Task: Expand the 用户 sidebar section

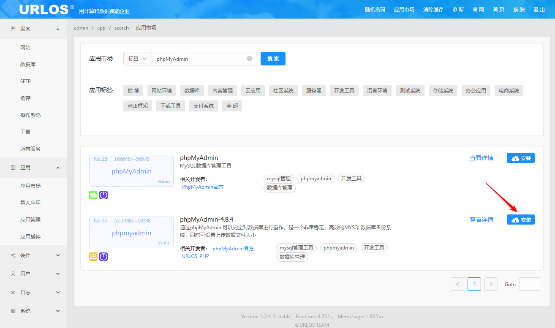Action: click(x=58, y=274)
